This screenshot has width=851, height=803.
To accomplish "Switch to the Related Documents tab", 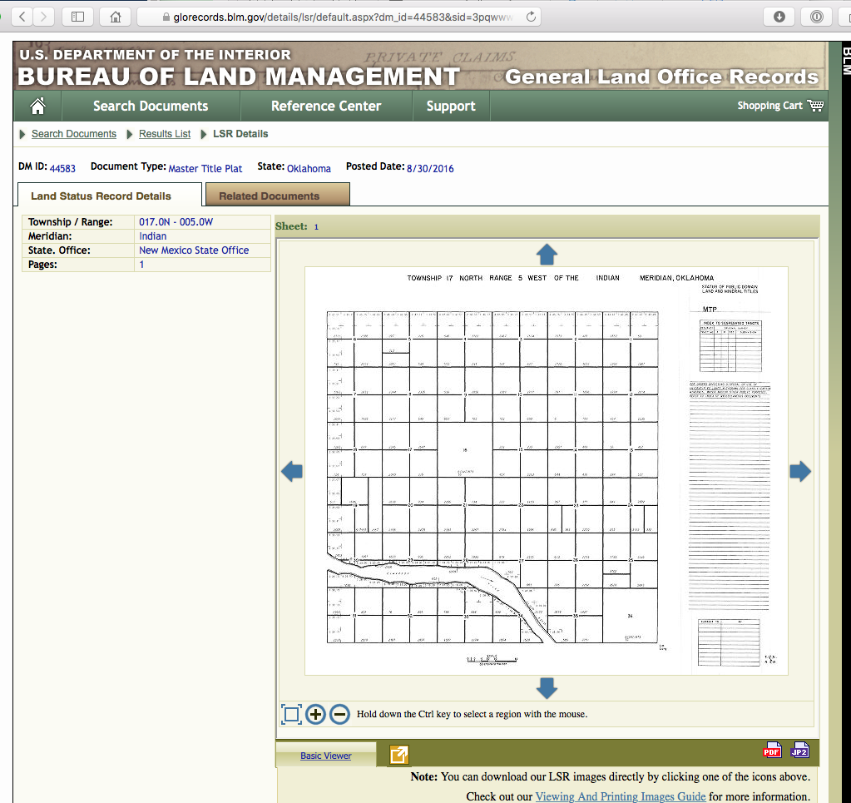I will point(277,195).
